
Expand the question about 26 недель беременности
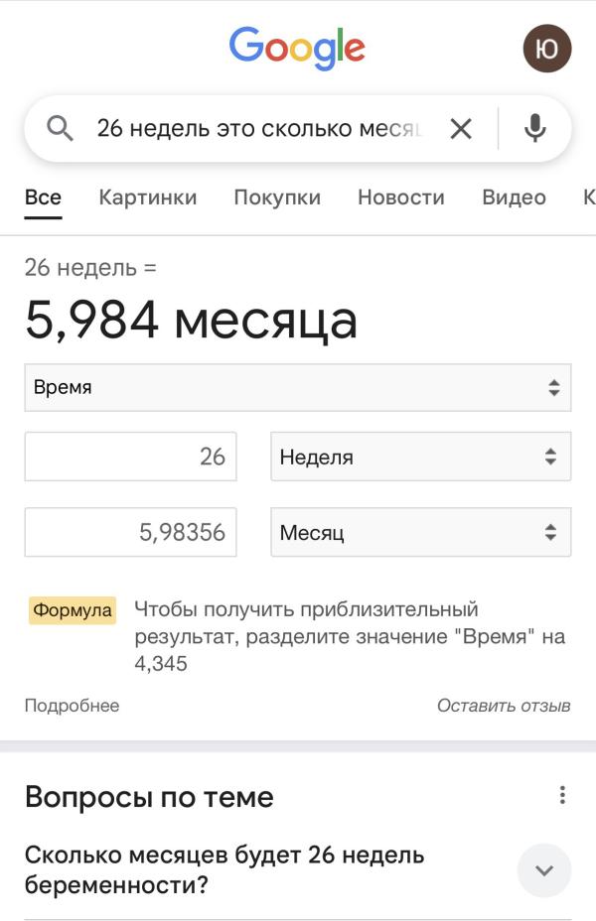[x=544, y=870]
